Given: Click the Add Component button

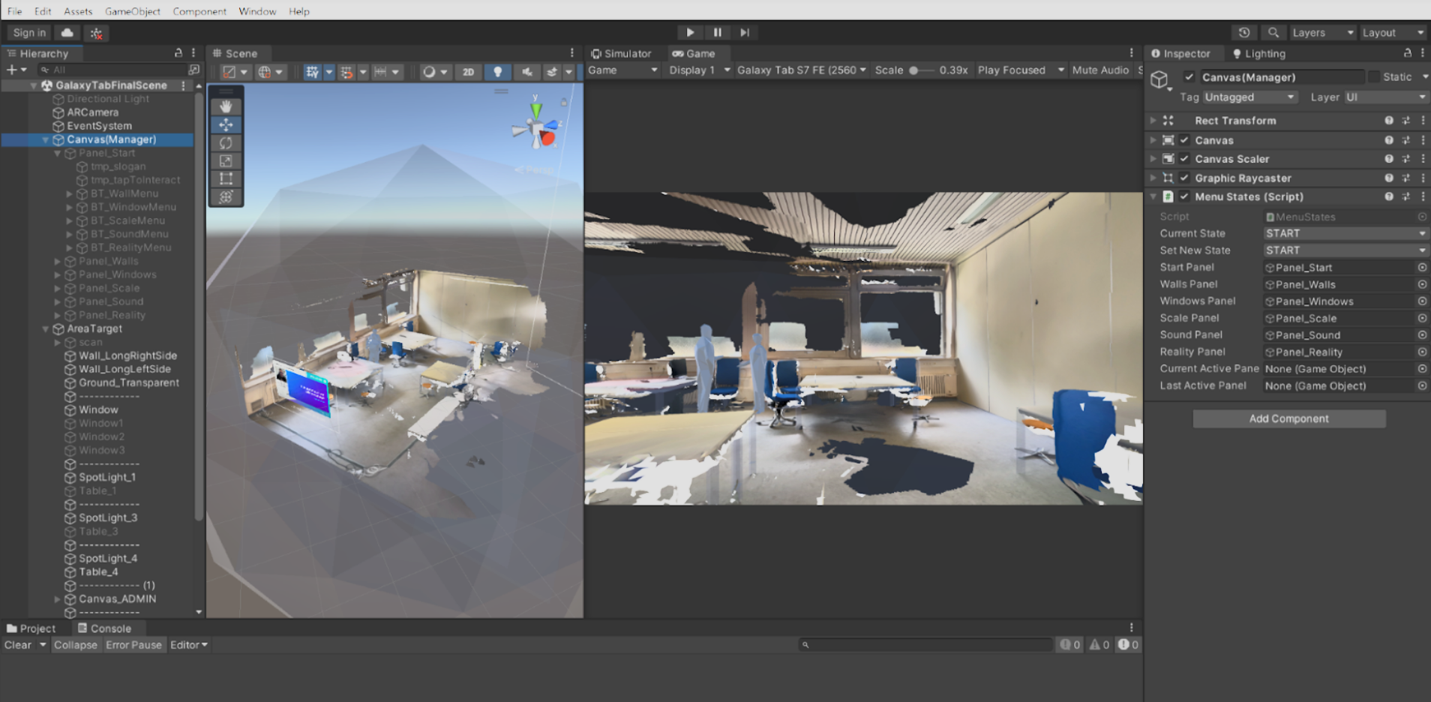Looking at the screenshot, I should 1288,419.
